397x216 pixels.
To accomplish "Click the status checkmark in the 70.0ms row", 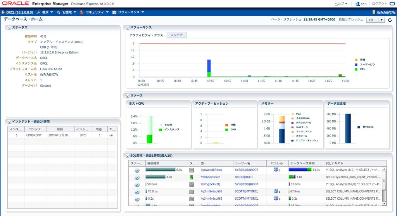I will tap(137, 192).
